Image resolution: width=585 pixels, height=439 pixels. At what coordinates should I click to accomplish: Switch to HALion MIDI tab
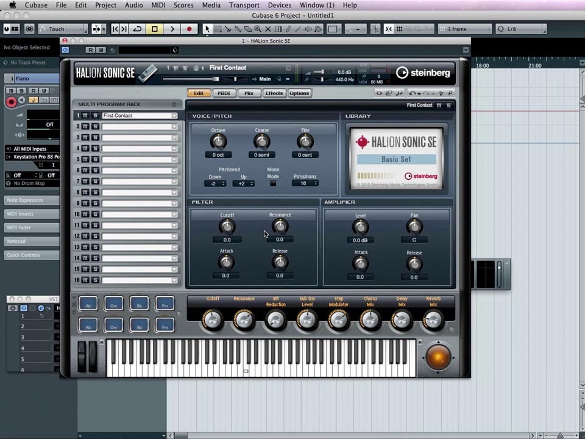[x=224, y=93]
